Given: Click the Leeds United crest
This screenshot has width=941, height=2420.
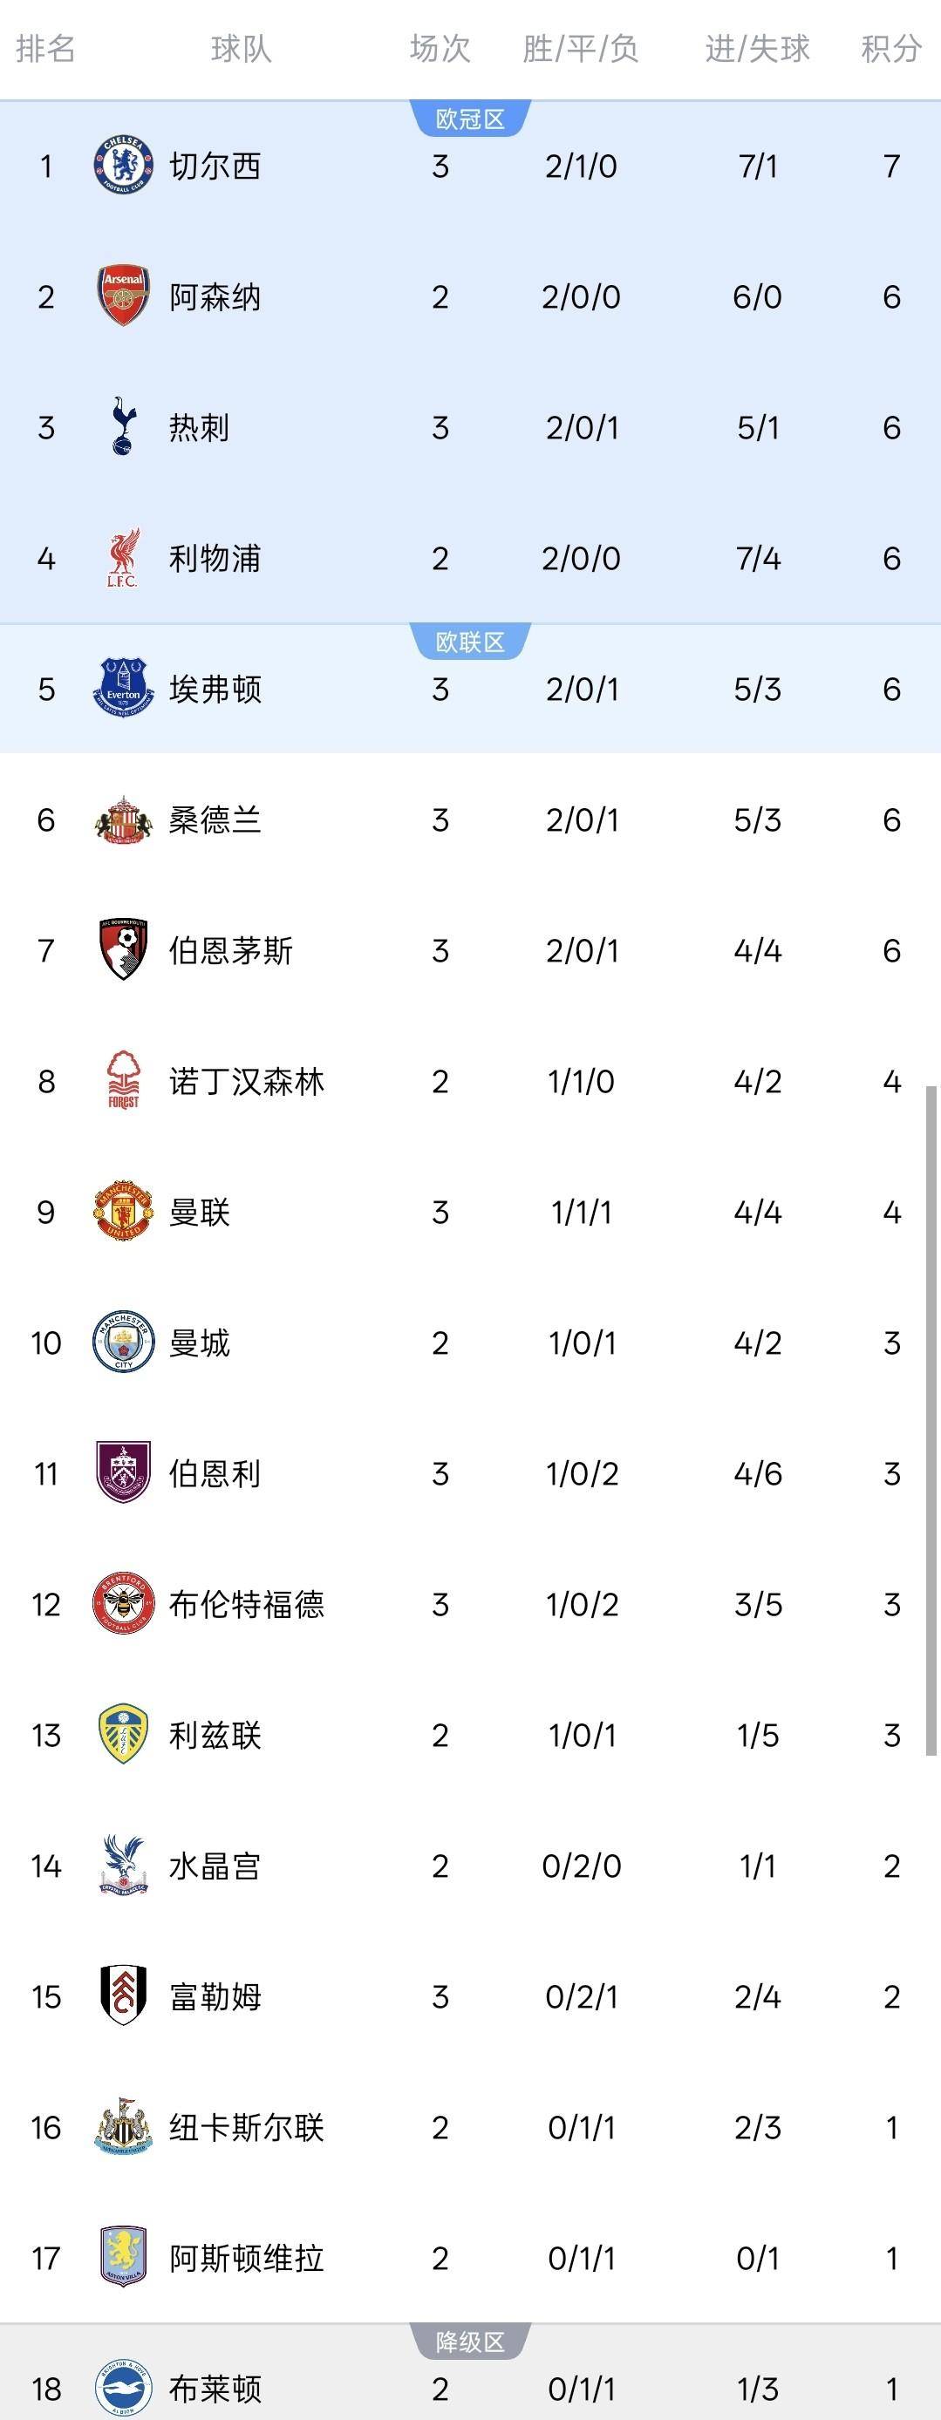Looking at the screenshot, I should [x=123, y=1734].
